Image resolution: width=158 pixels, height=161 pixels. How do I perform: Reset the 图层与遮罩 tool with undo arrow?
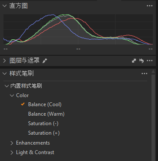pyautogui.click(x=142, y=61)
